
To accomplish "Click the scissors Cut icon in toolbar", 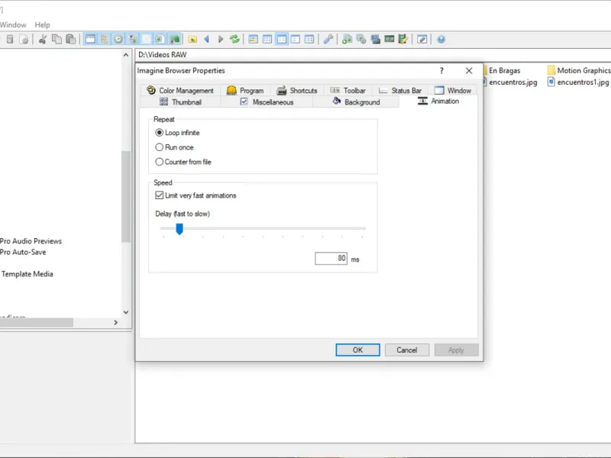I will pyautogui.click(x=43, y=40).
